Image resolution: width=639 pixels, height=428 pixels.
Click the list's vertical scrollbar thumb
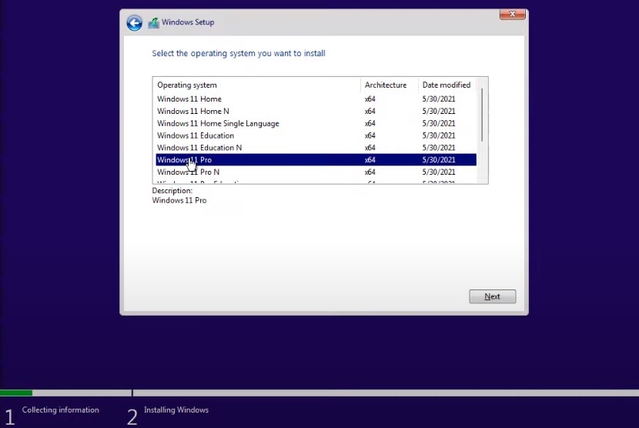pos(482,114)
